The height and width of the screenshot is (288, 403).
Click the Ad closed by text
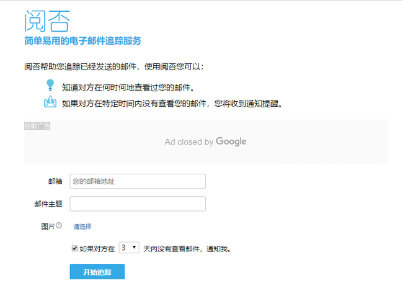click(188, 142)
